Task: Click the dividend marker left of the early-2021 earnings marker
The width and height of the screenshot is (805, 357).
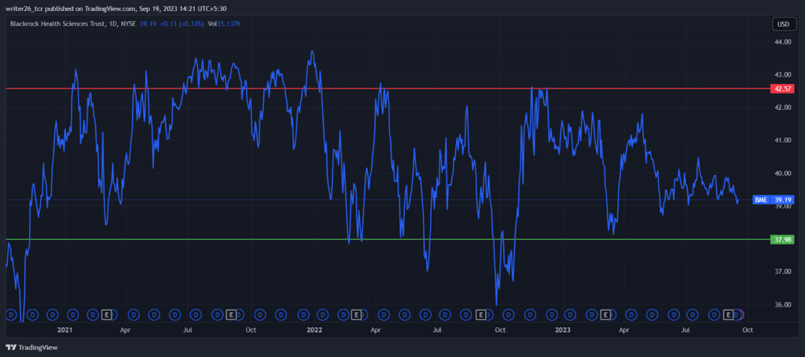Action: [93, 315]
